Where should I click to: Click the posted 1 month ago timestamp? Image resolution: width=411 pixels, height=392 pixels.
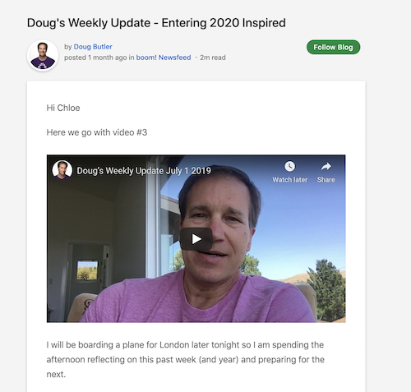click(x=95, y=58)
